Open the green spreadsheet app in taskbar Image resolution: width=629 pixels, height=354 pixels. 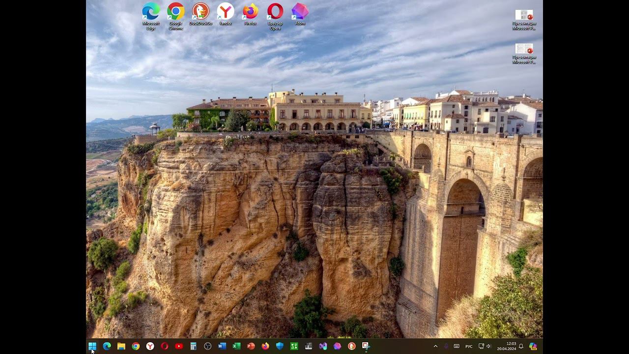coord(294,346)
